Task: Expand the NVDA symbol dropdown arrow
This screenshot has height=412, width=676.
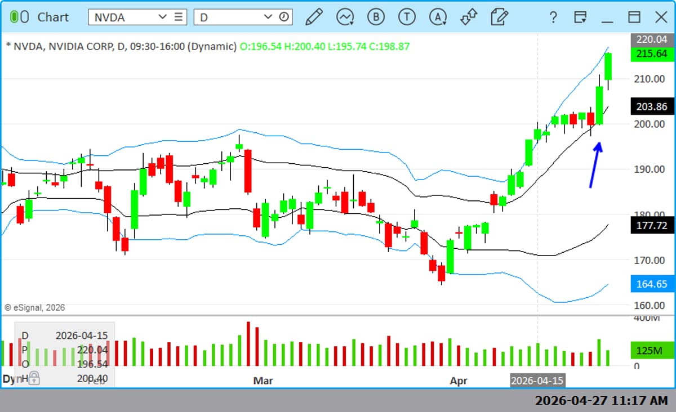Action: (x=163, y=17)
